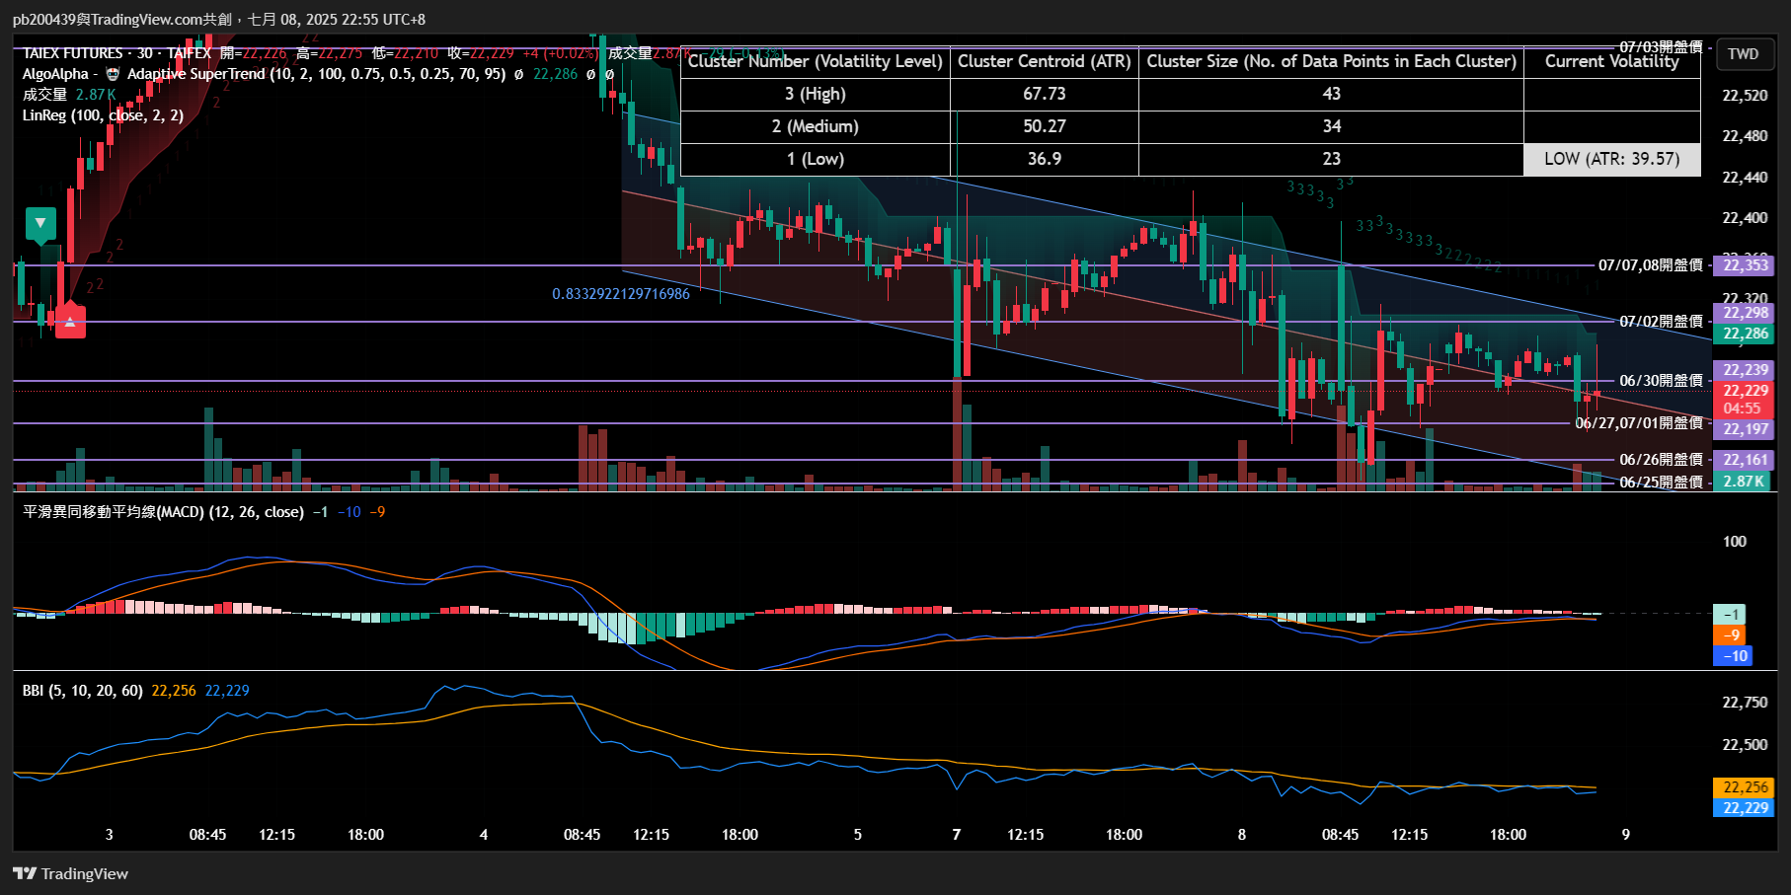This screenshot has width=1791, height=895.
Task: Click the LOW (ATR: 39.57) volatility cell
Action: [1612, 159]
